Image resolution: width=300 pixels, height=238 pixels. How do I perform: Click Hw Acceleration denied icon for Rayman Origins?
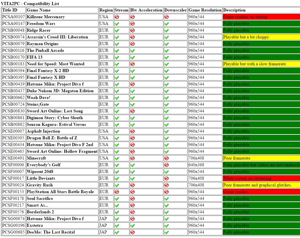132,44
